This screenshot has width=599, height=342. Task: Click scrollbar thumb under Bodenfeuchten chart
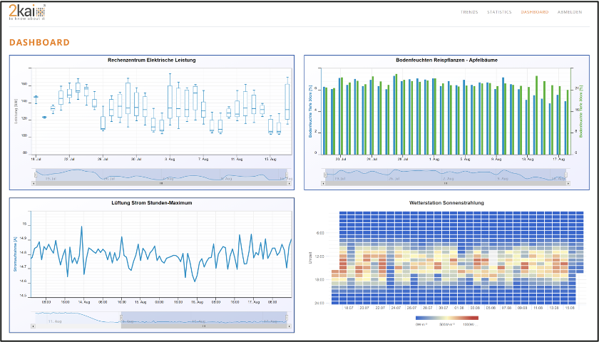coord(446,183)
